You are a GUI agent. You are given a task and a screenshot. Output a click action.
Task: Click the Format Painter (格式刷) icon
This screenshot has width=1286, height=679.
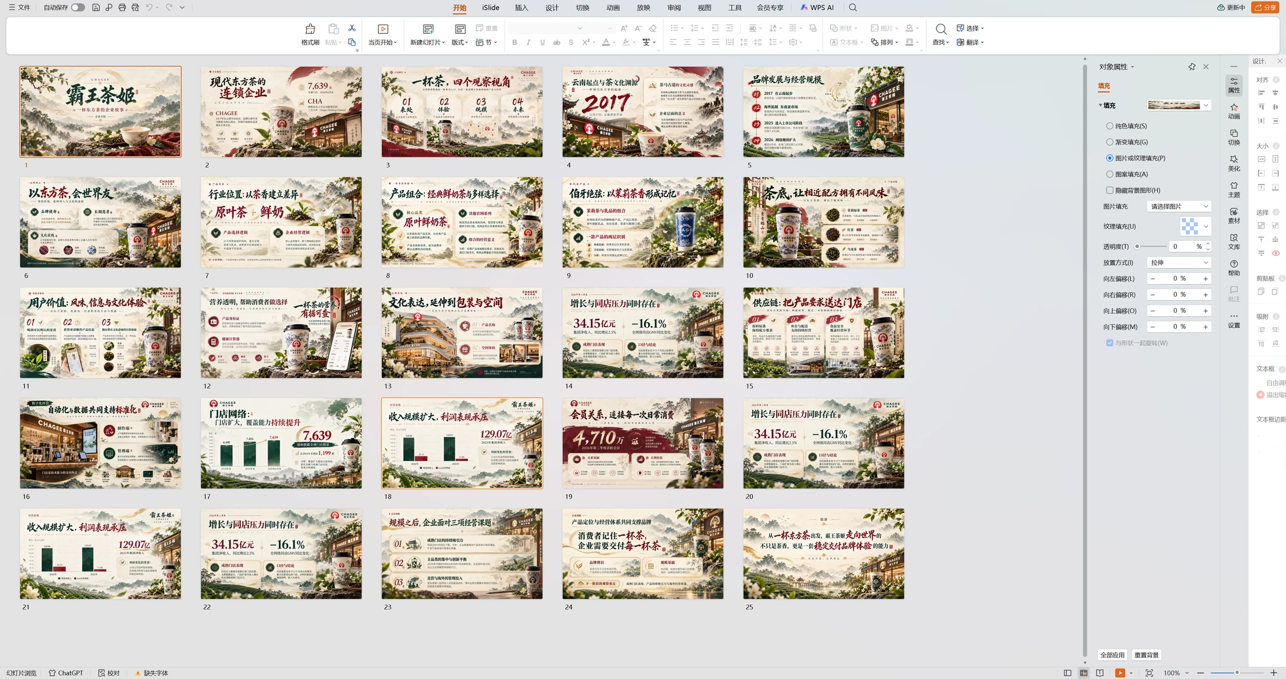[310, 29]
